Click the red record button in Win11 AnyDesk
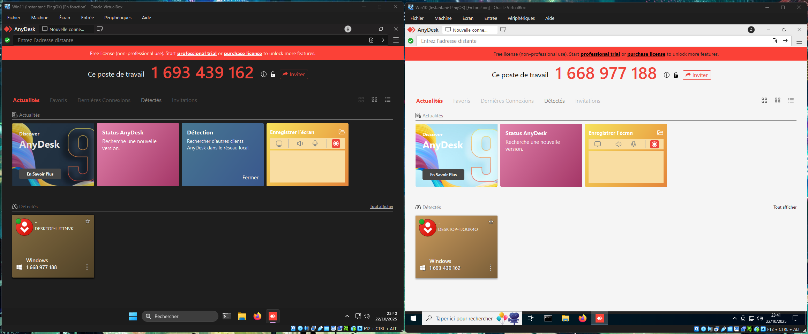Viewport: 808px width, 334px height. click(336, 143)
